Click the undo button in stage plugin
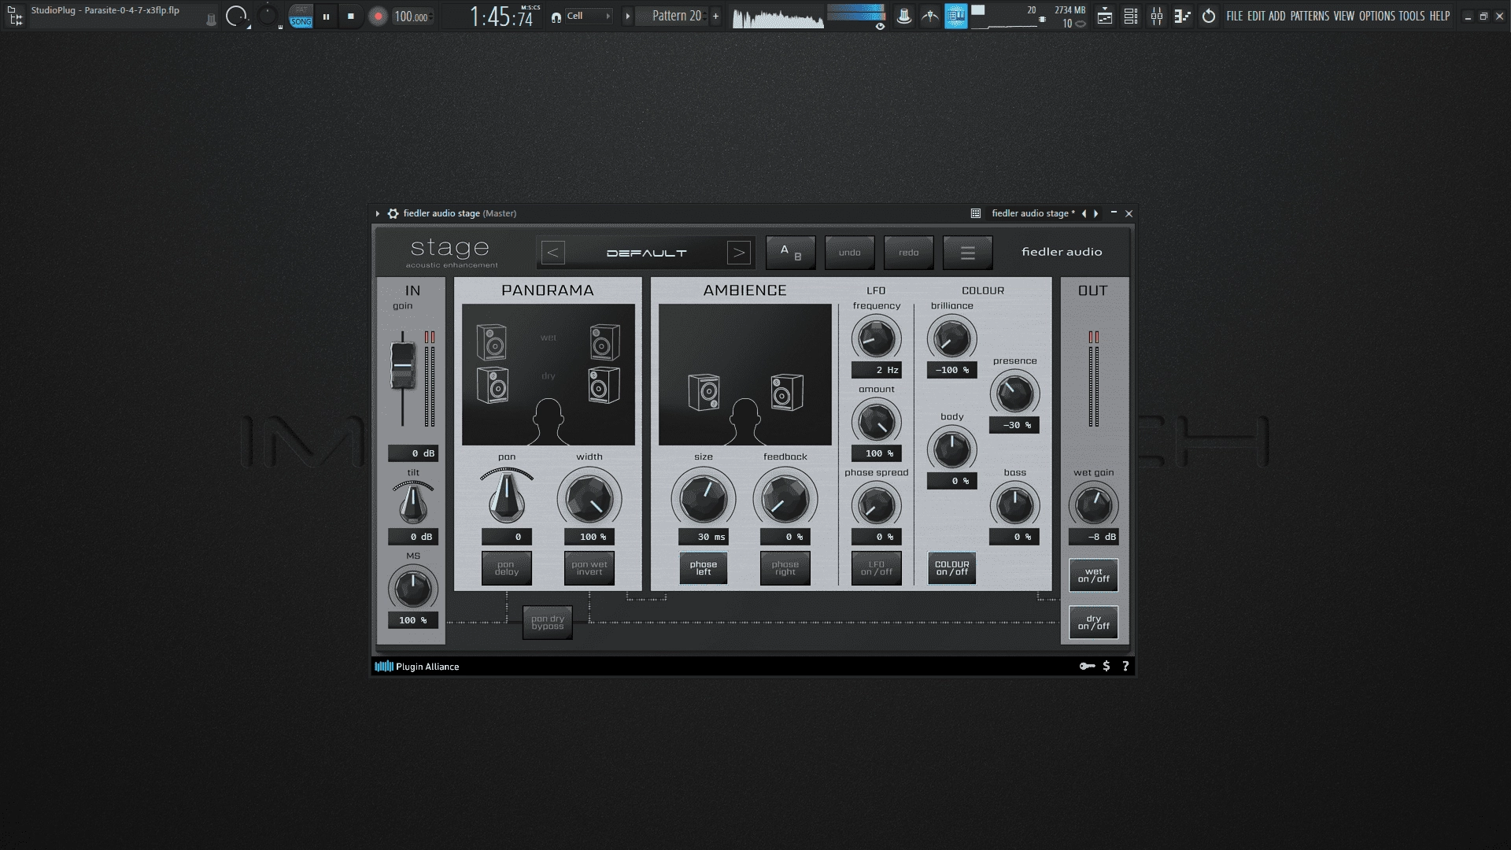The width and height of the screenshot is (1511, 850). [850, 253]
